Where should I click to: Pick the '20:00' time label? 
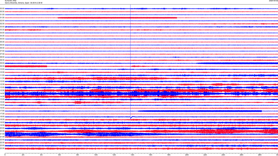pyautogui.click(x=2, y=128)
